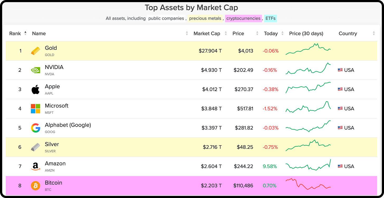Open the Apple name link
The image size is (384, 198).
pos(52,86)
